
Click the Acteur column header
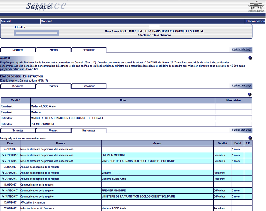click(157, 143)
